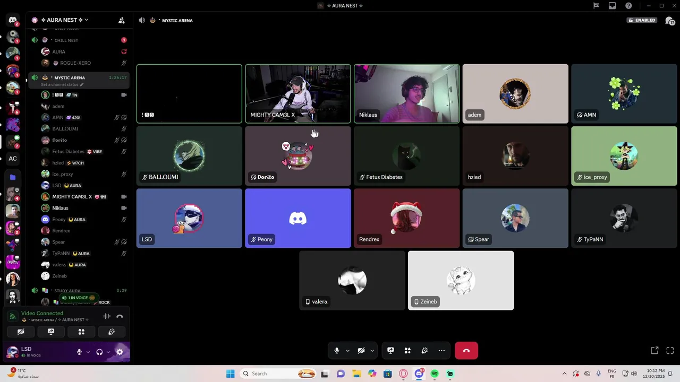Click the 1 IN VOICE pill
Screen dimensions: 680x382
pyautogui.click(x=78, y=298)
